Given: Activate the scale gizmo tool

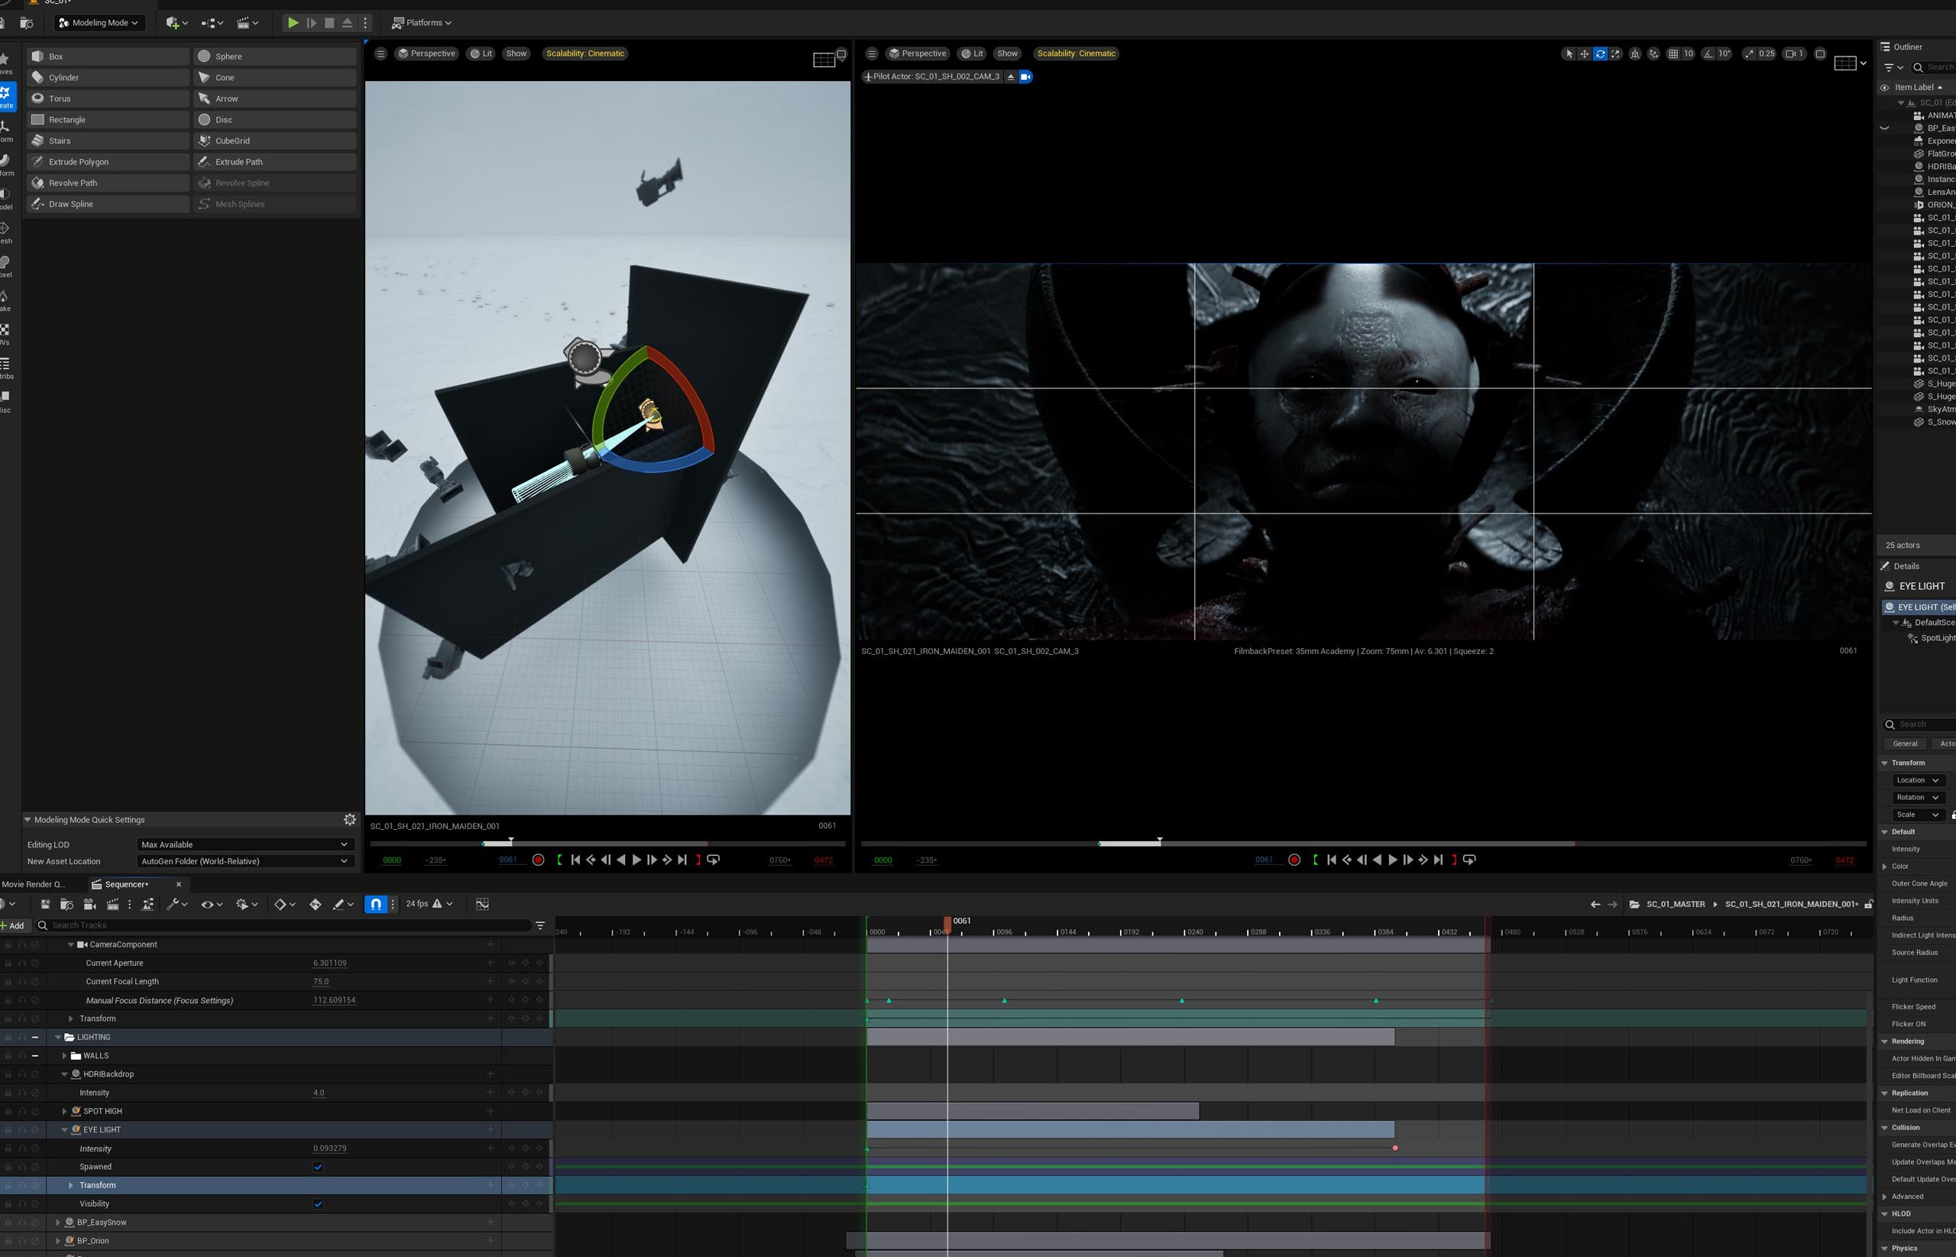Looking at the screenshot, I should pos(1616,53).
